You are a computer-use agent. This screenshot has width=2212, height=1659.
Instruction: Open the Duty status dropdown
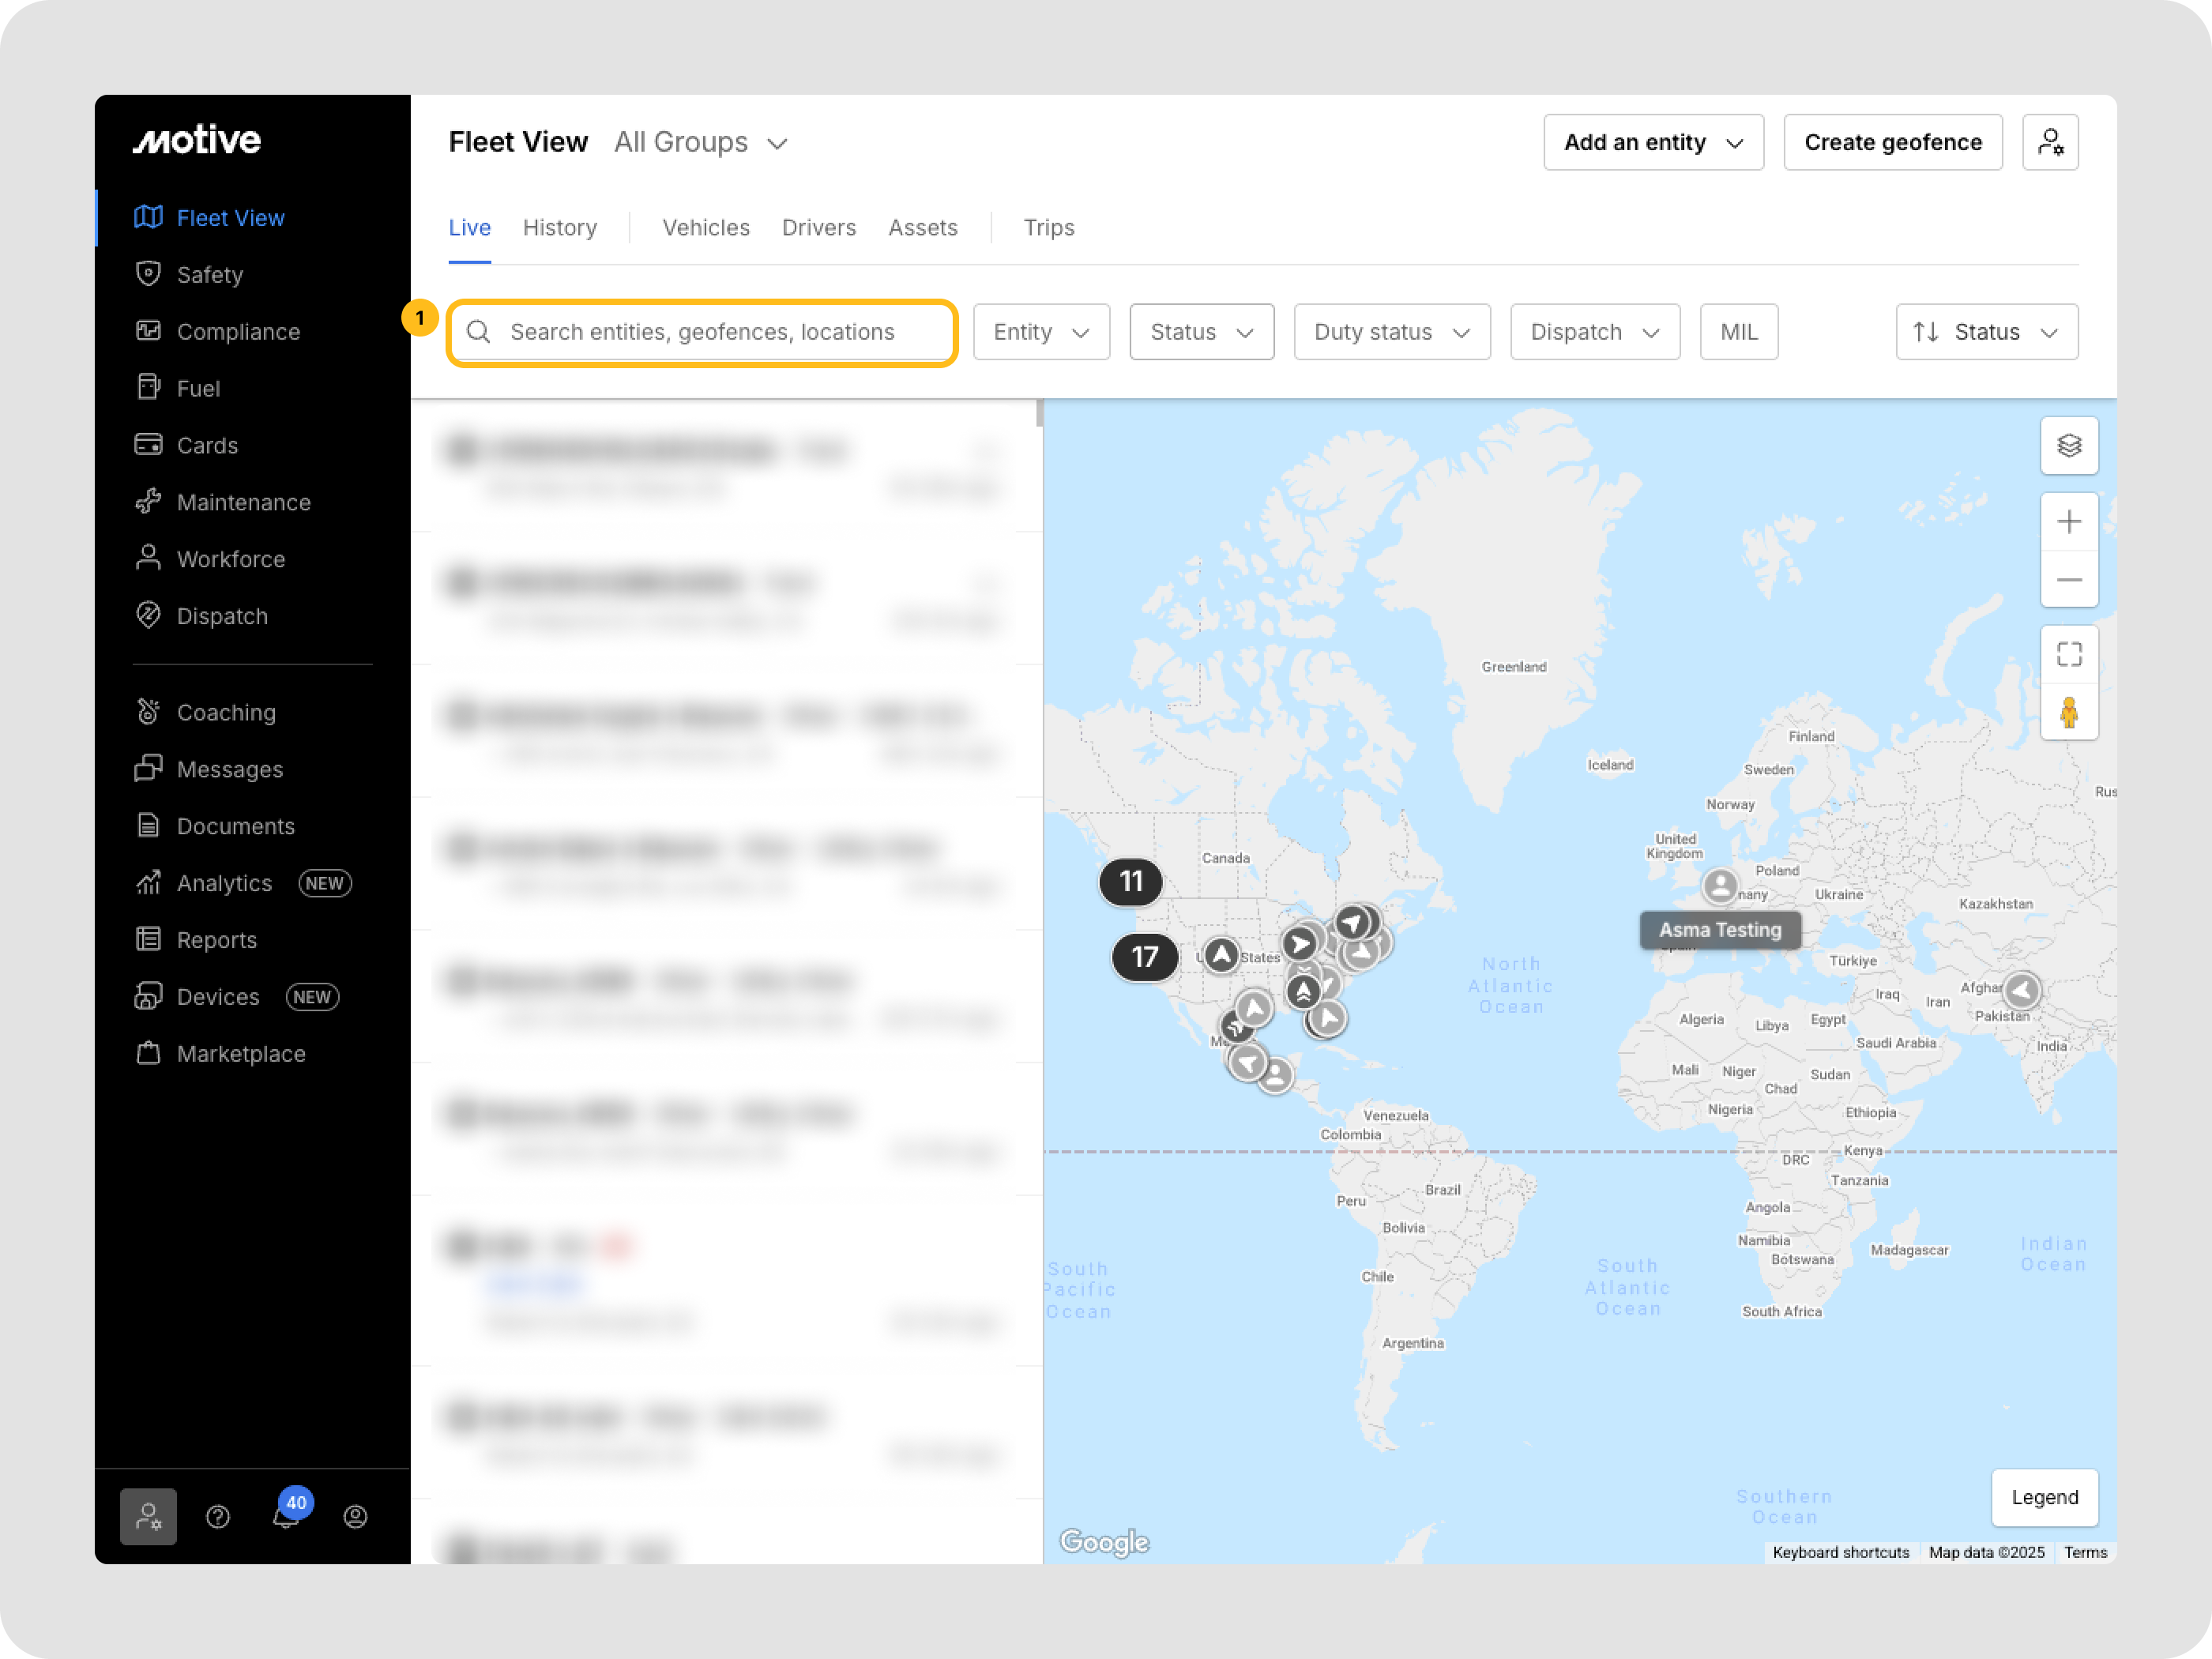pyautogui.click(x=1392, y=331)
